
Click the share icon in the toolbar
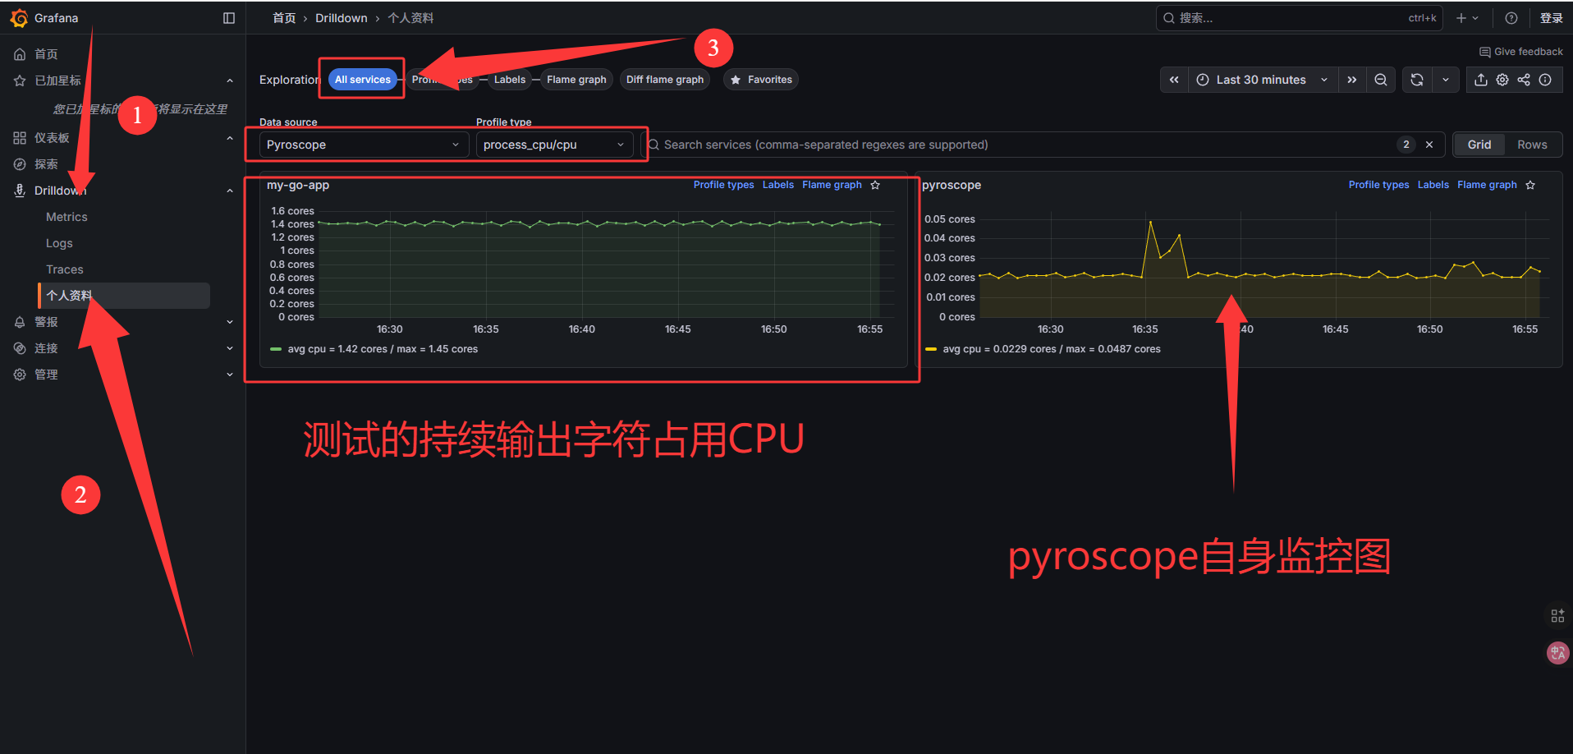pos(1523,80)
